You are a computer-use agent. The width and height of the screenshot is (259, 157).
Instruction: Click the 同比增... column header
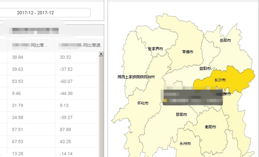click(x=31, y=45)
